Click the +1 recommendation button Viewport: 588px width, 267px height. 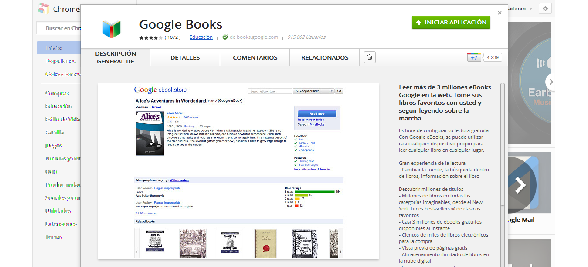pos(474,57)
